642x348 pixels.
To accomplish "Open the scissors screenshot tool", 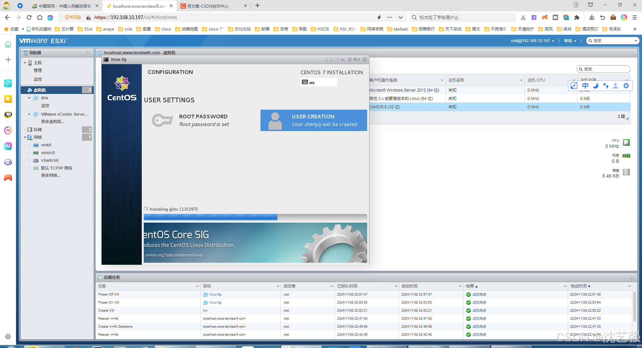I will 523,17.
